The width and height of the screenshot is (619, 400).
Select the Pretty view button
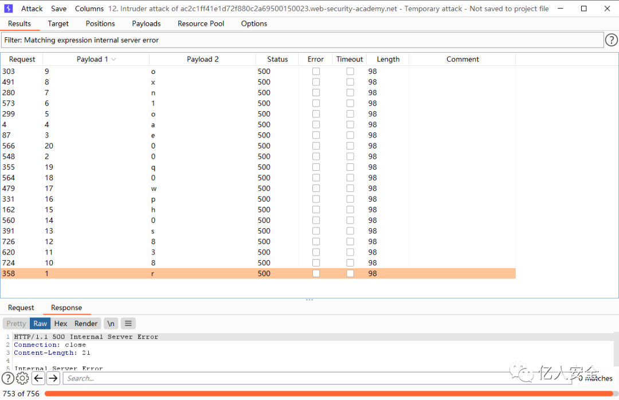(16, 323)
